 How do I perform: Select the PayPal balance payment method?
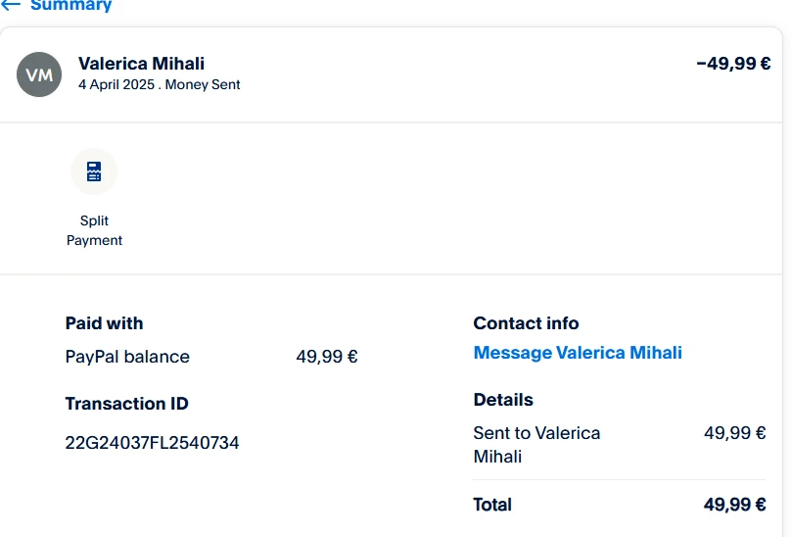pyautogui.click(x=127, y=357)
